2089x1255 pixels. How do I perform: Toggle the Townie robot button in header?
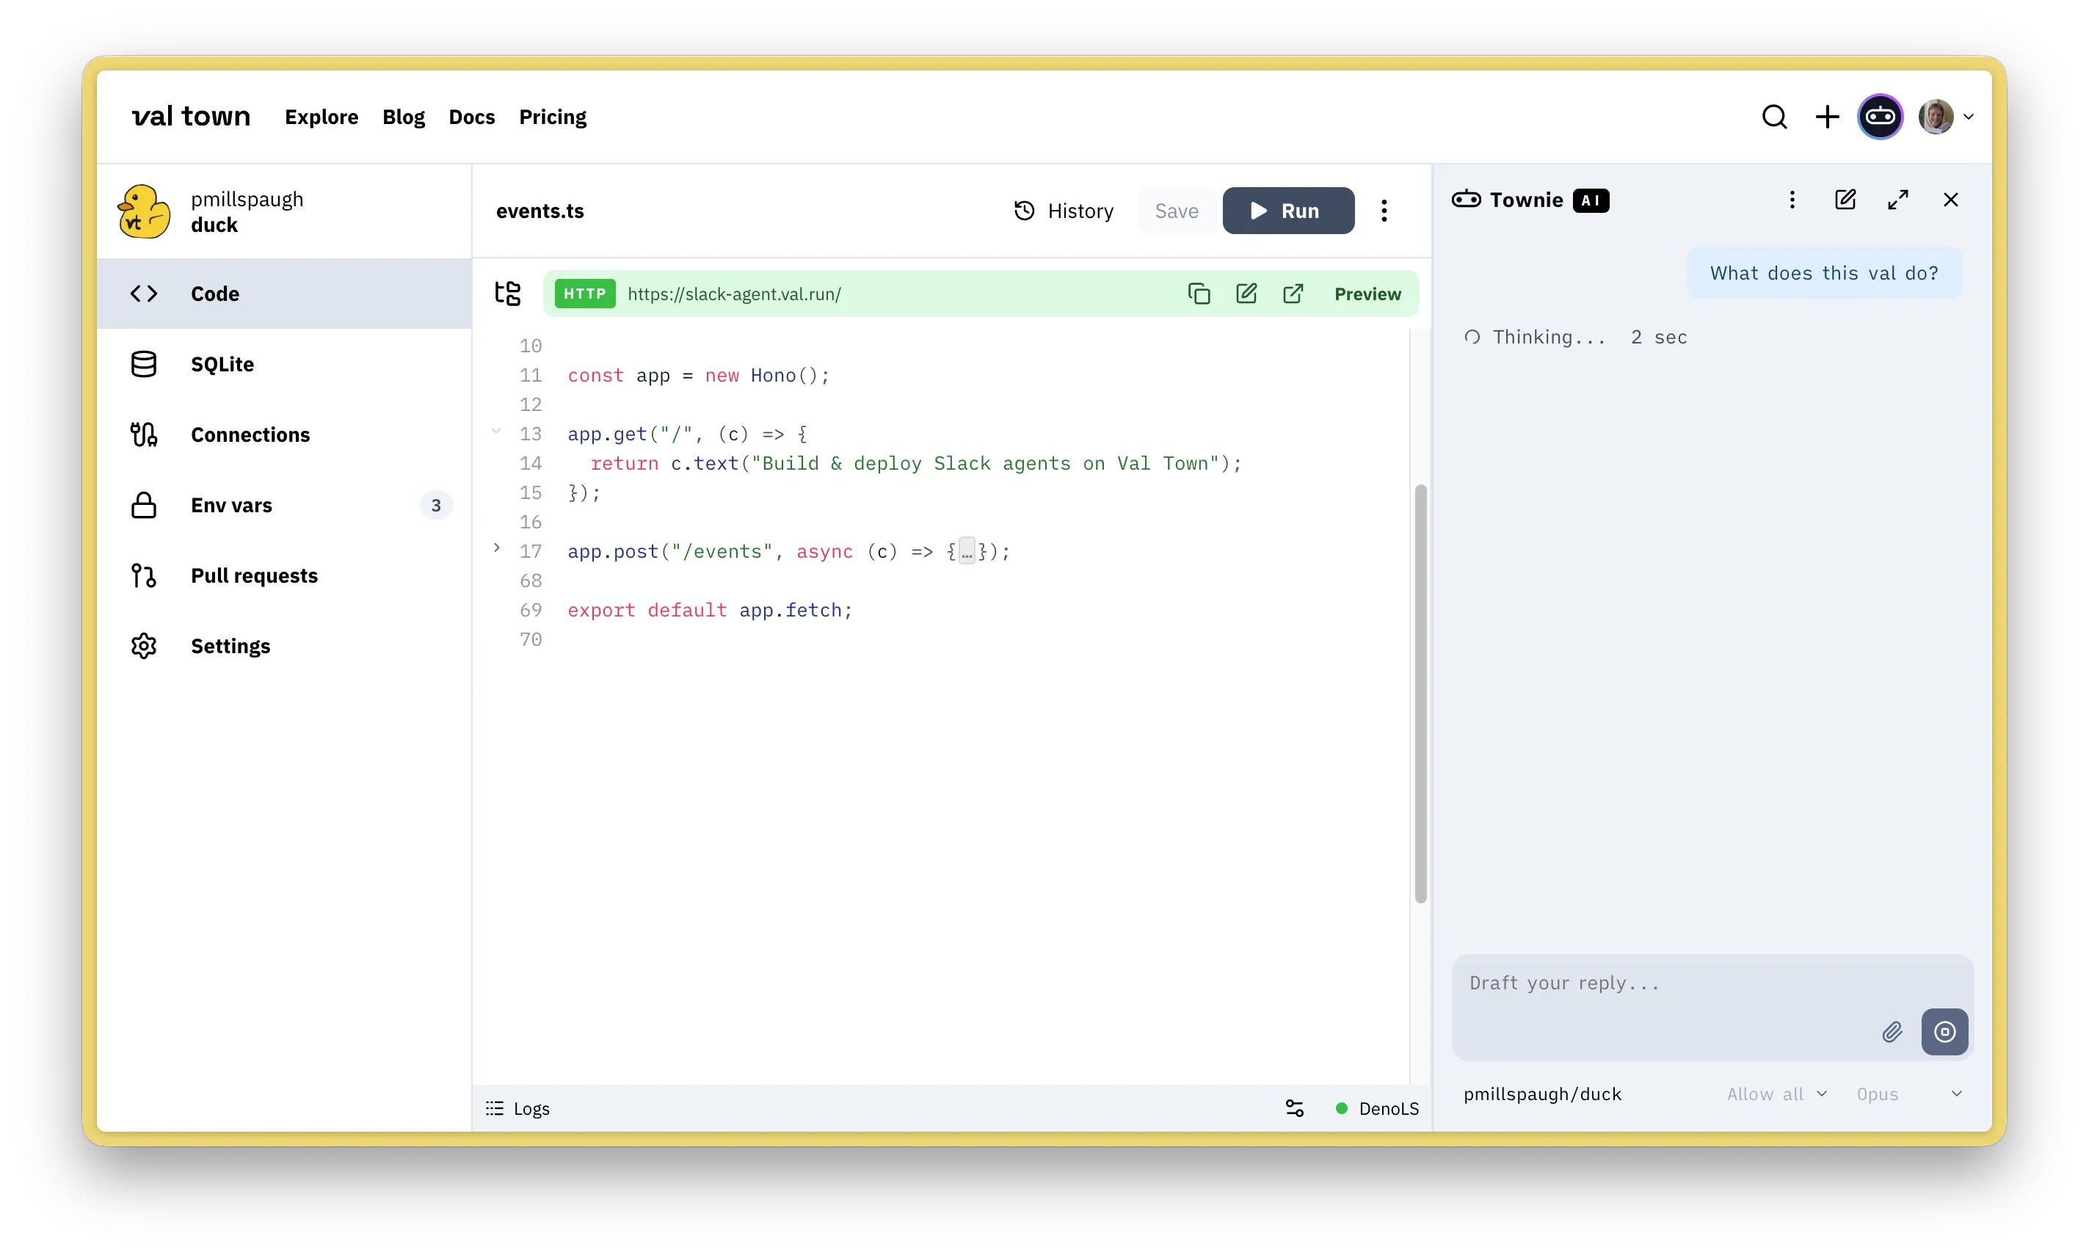(1879, 117)
